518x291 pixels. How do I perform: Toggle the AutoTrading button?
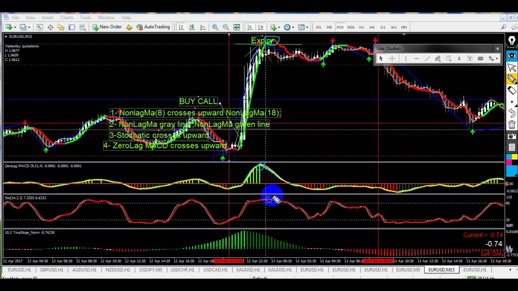tap(153, 27)
